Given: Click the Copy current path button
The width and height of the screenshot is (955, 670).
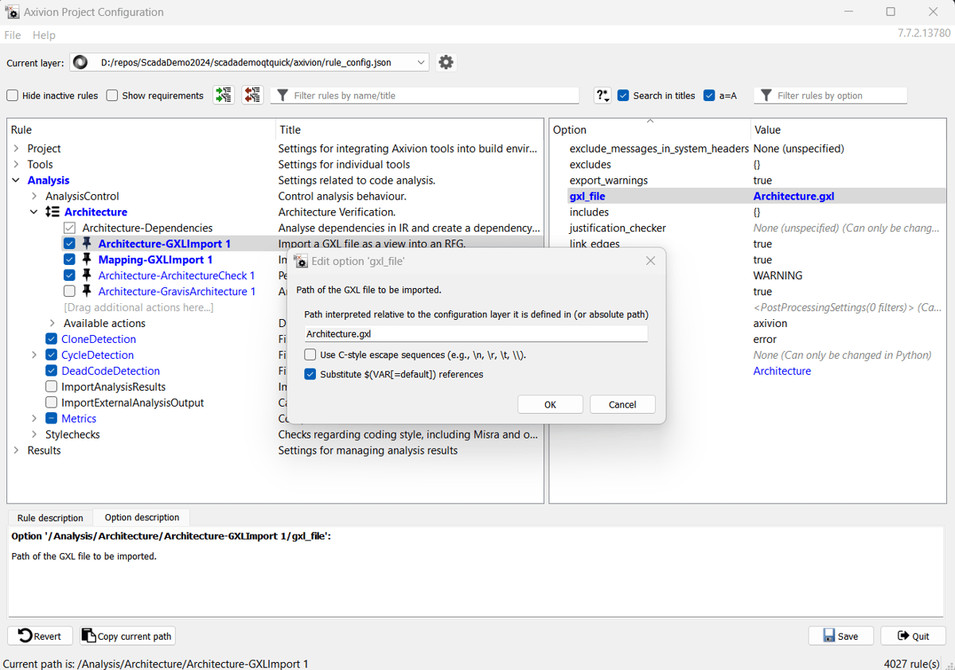Looking at the screenshot, I should [x=127, y=636].
